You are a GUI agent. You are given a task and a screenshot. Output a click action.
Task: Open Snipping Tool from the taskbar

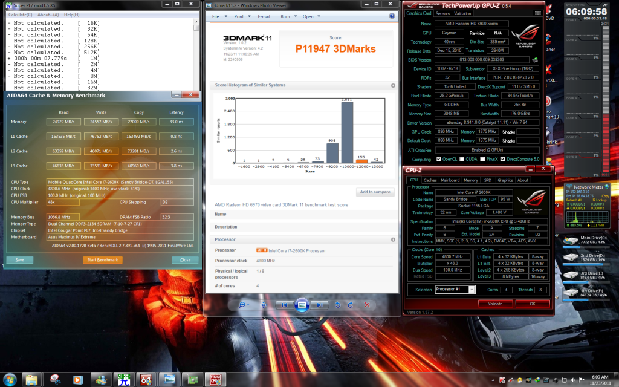click(55, 380)
